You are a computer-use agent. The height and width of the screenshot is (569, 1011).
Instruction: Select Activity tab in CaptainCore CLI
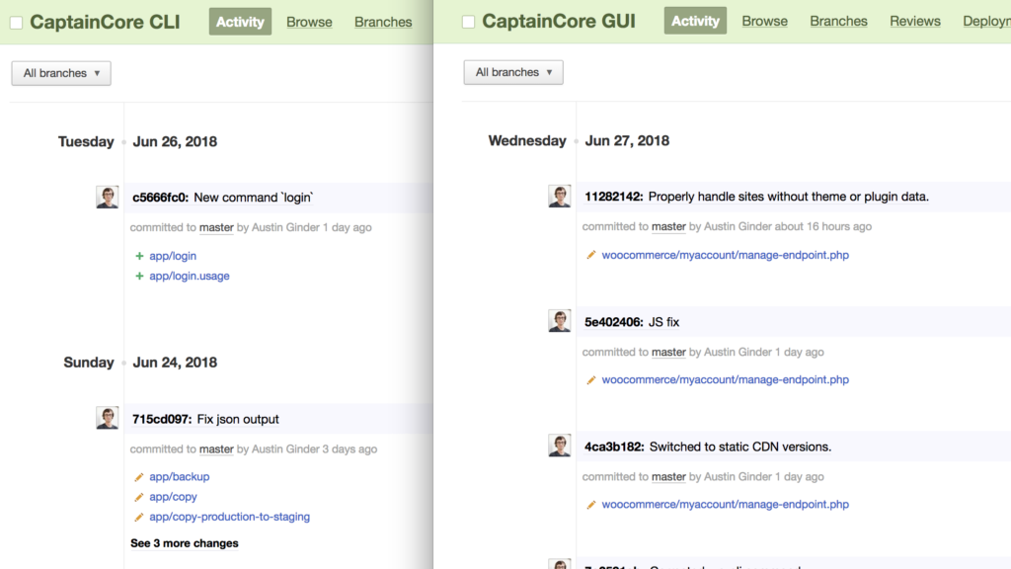(240, 22)
